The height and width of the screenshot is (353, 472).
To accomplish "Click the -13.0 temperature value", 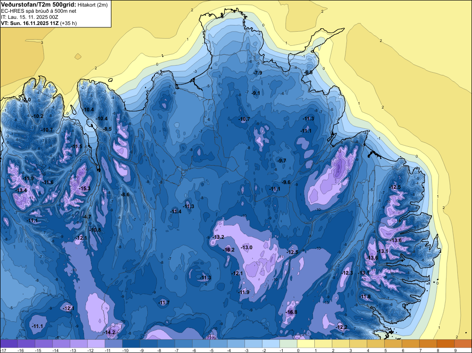I will click(246, 247).
